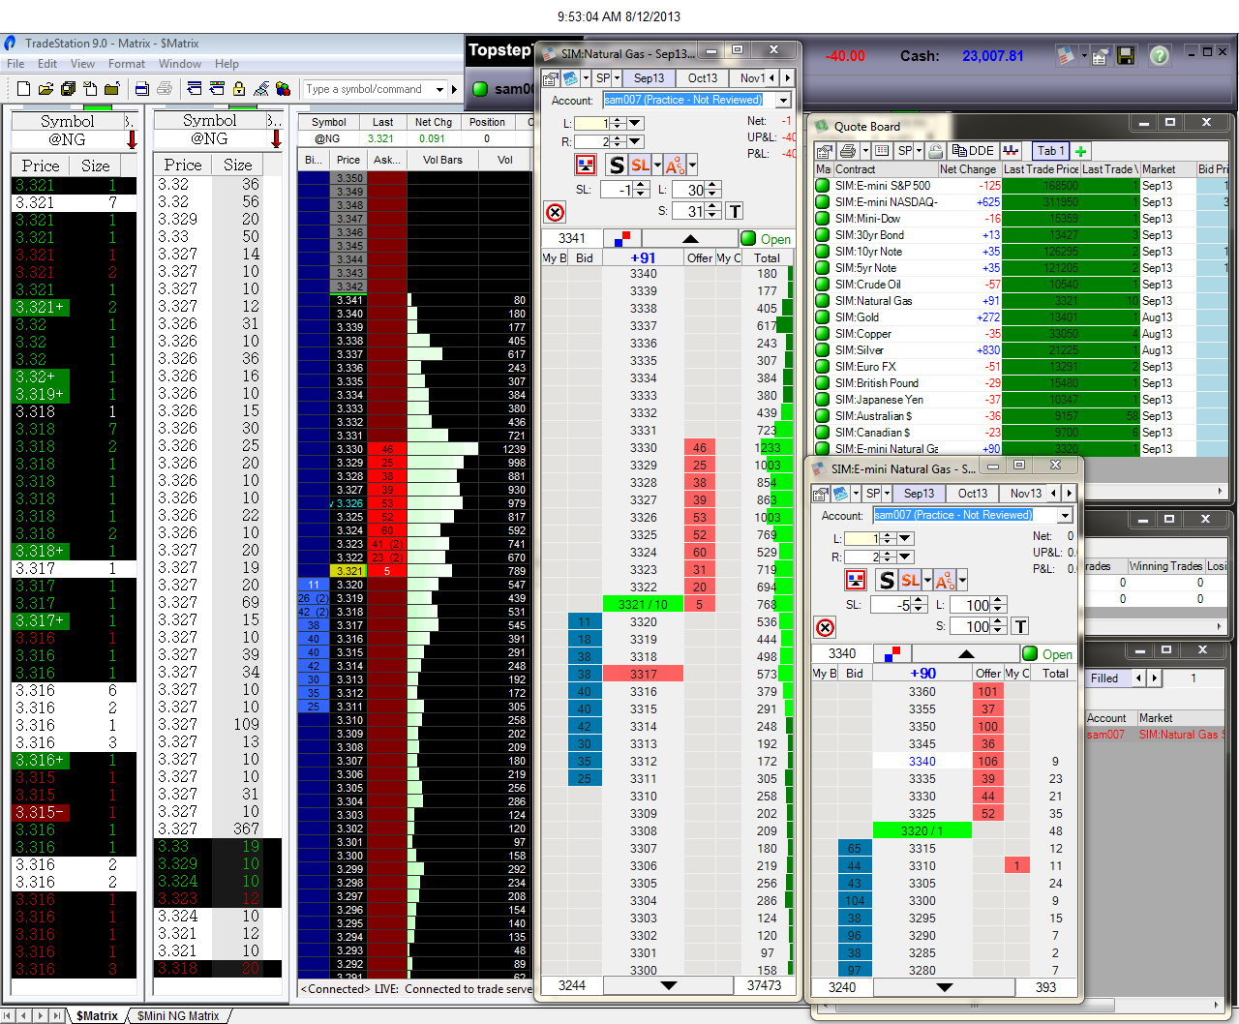Toggle green status light for E-mini S&P 500
Screen dimensions: 1239x1024
pos(823,186)
